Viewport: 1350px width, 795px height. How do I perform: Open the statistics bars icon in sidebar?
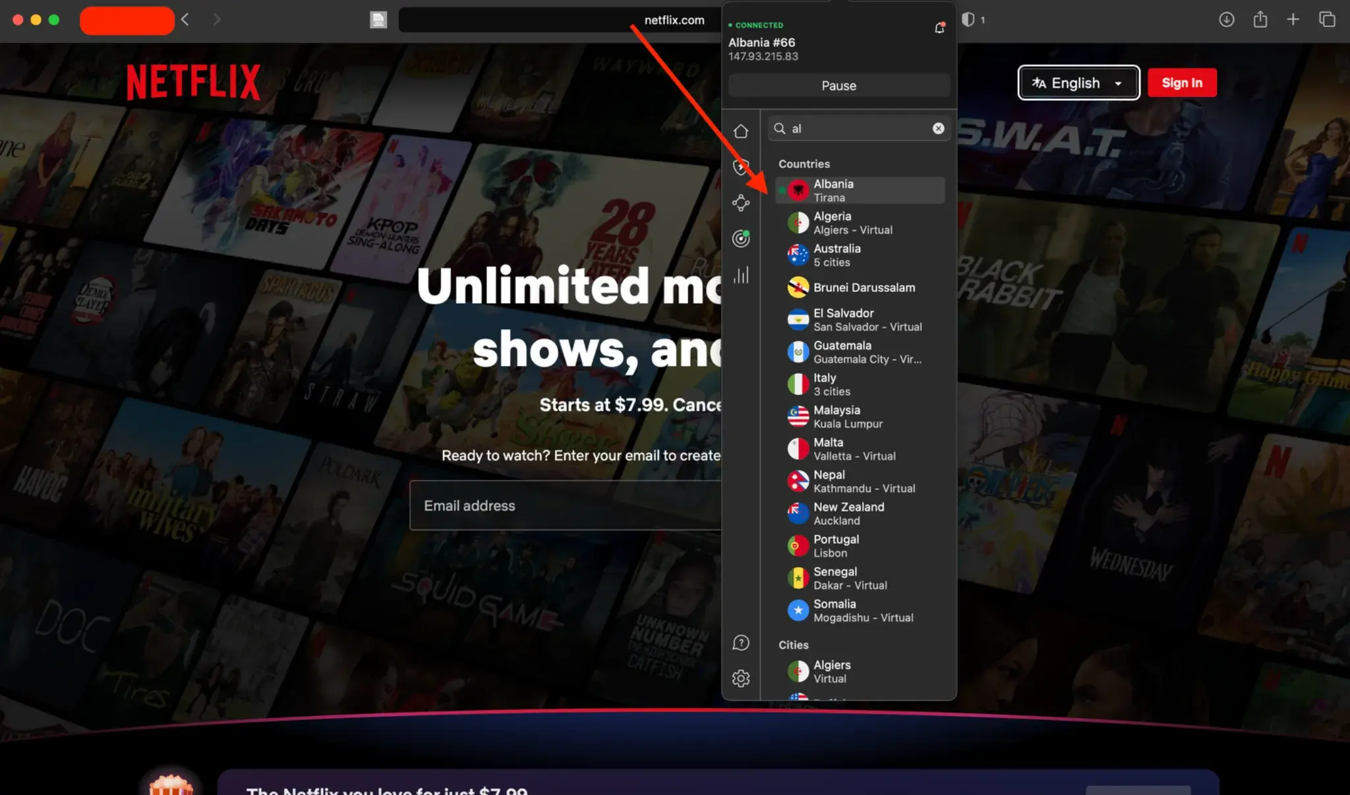tap(741, 275)
